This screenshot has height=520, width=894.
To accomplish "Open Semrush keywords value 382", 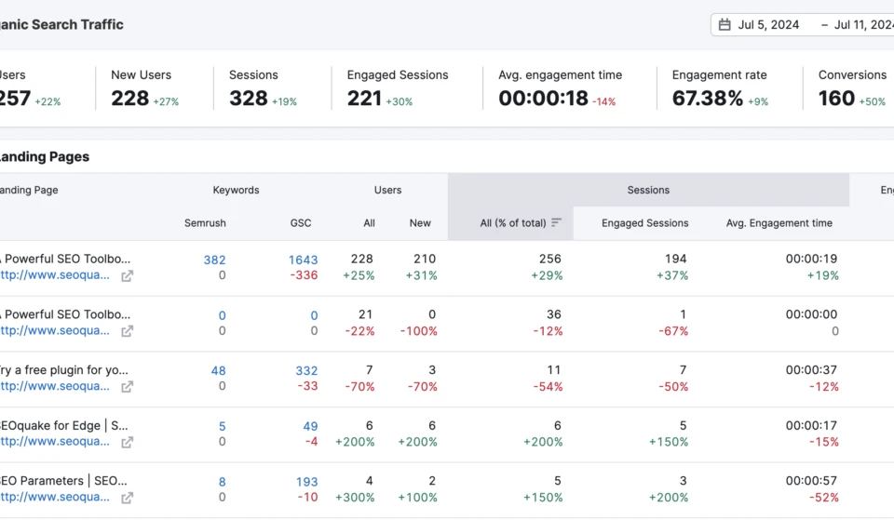I will (214, 260).
